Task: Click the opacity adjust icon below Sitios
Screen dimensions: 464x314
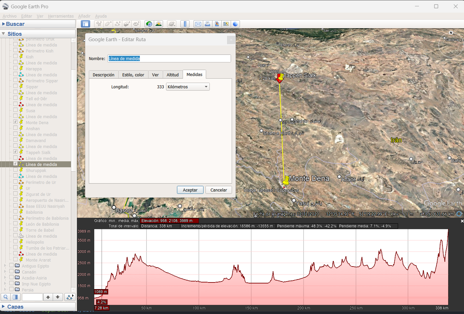Action: click(15, 297)
